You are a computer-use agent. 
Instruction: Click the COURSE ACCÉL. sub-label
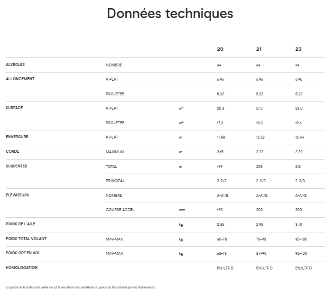(121, 210)
